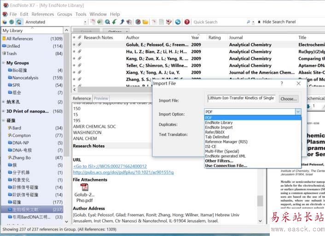
Task: Open the File menu
Action: point(13,14)
